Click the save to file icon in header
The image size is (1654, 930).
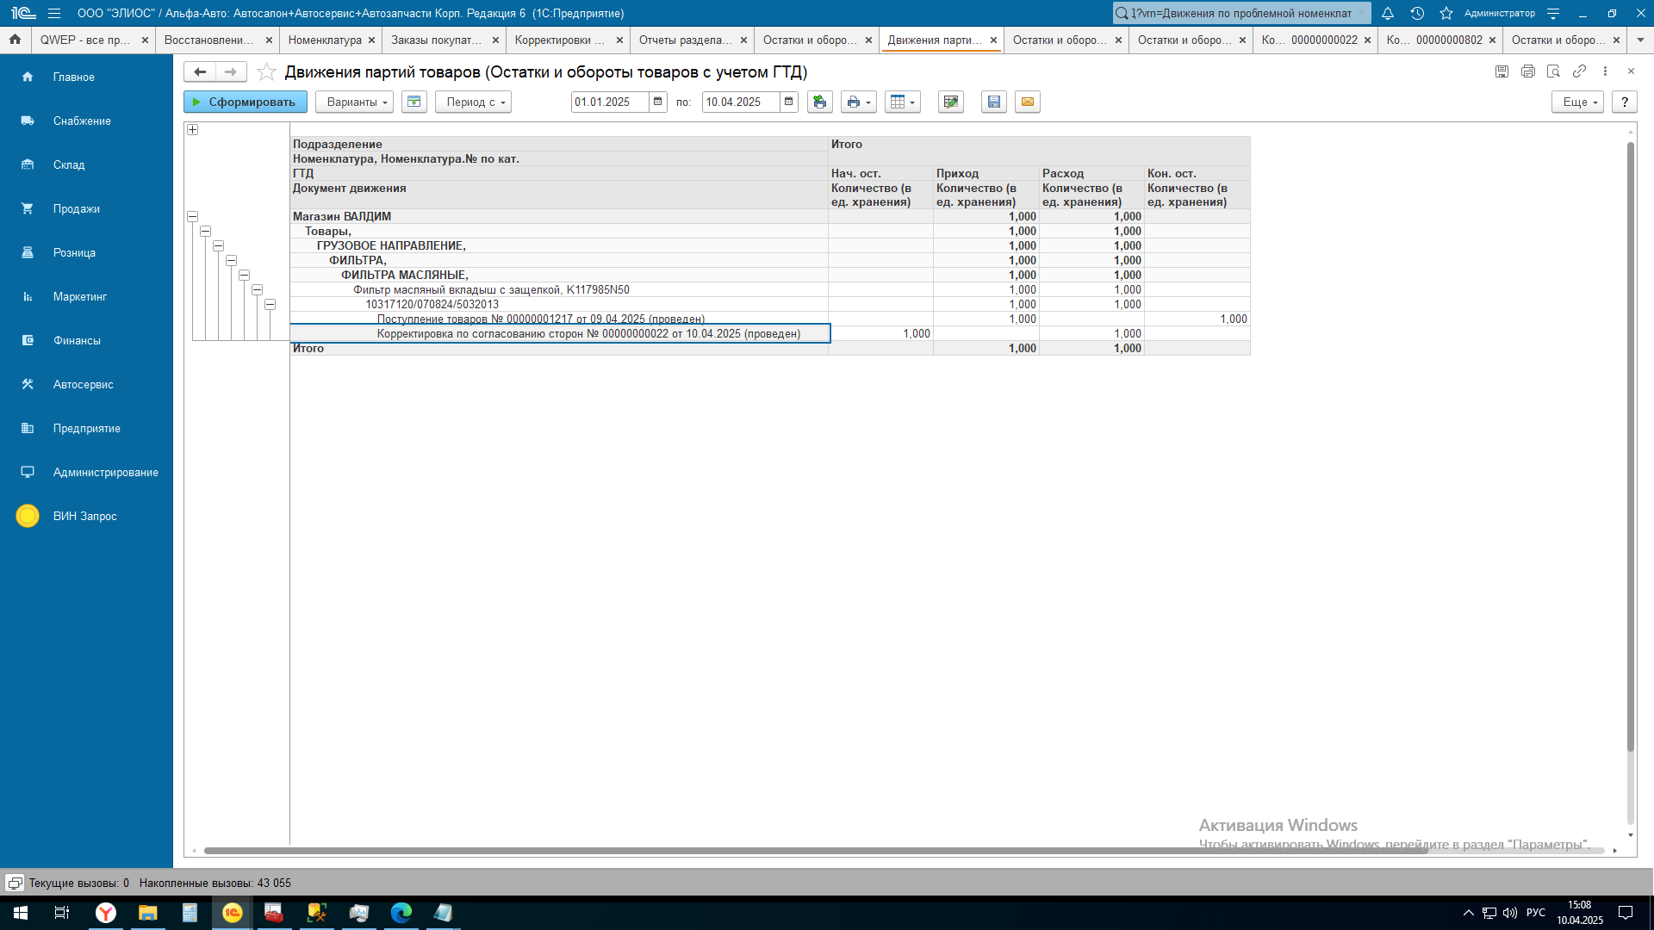(x=1502, y=71)
